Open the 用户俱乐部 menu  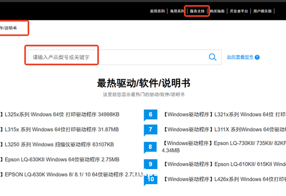[262, 11]
